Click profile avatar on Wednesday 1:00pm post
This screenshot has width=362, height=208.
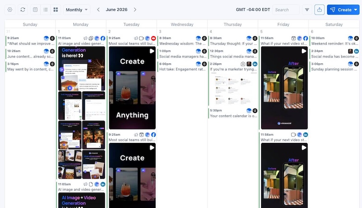pyautogui.click(x=198, y=51)
